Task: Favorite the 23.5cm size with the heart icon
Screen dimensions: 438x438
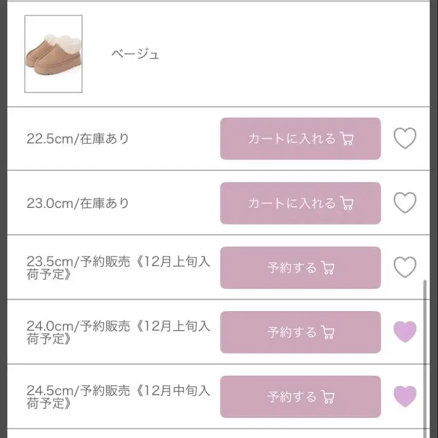Action: point(405,267)
